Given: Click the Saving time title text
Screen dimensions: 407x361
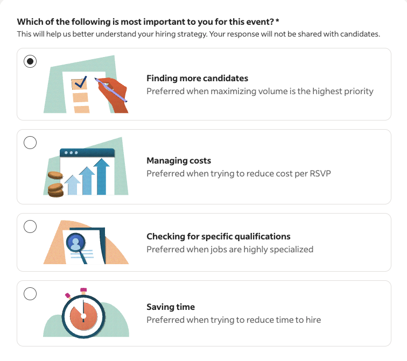Looking at the screenshot, I should click(x=171, y=307).
